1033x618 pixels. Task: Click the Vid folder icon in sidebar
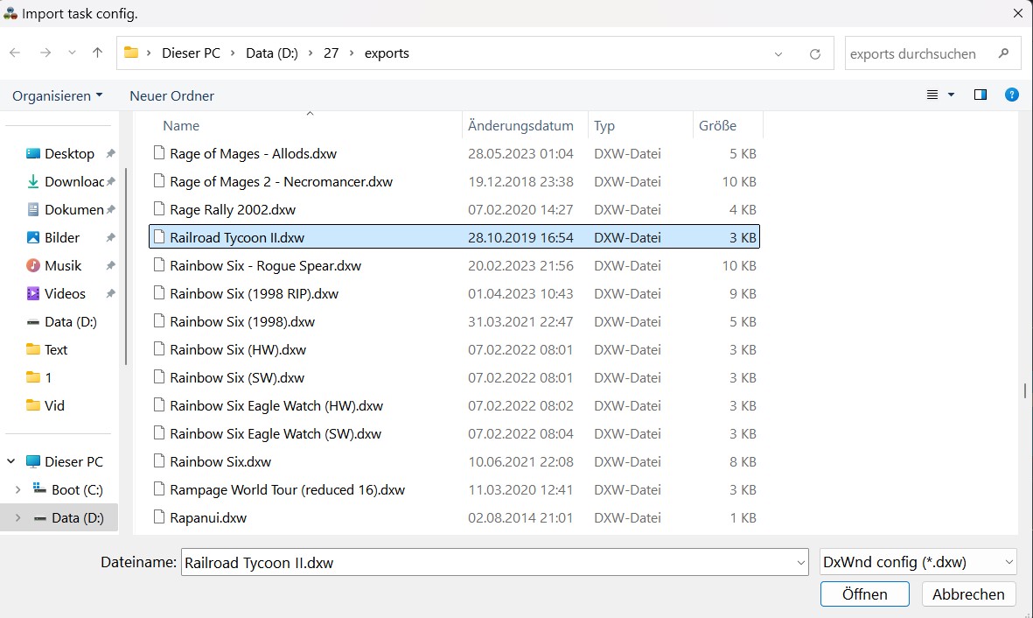coord(32,405)
